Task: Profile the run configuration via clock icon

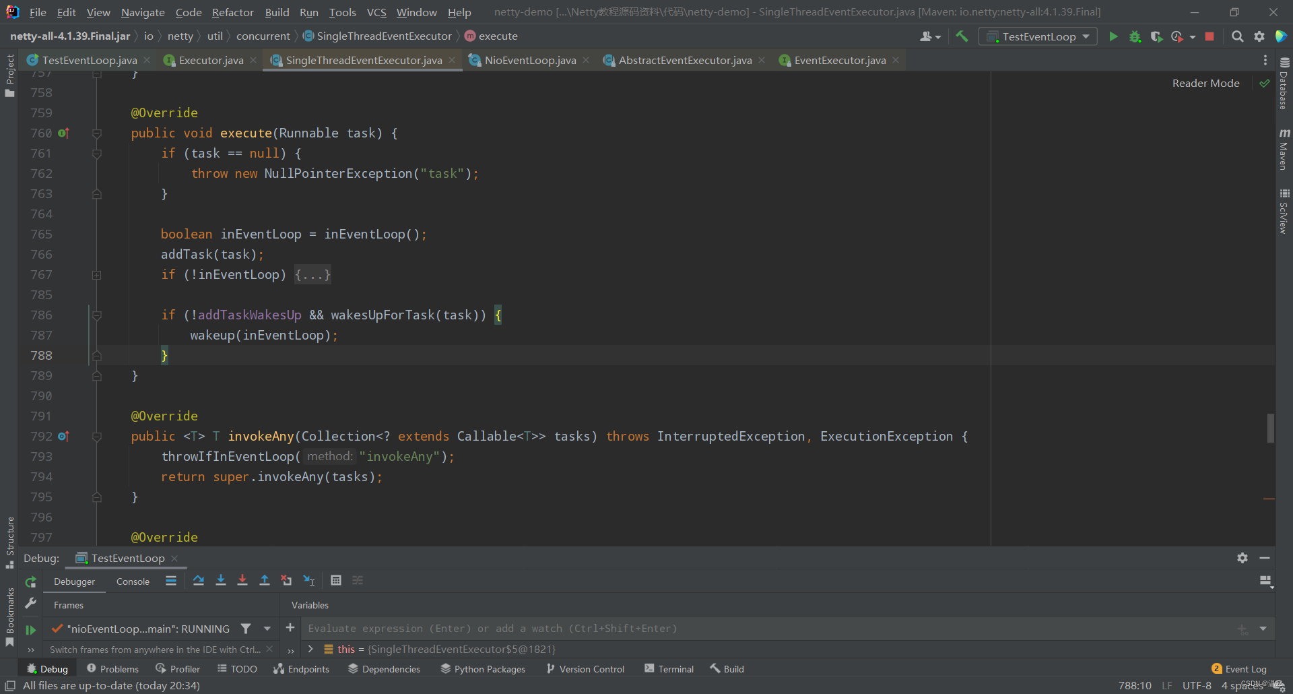Action: pyautogui.click(x=1177, y=36)
